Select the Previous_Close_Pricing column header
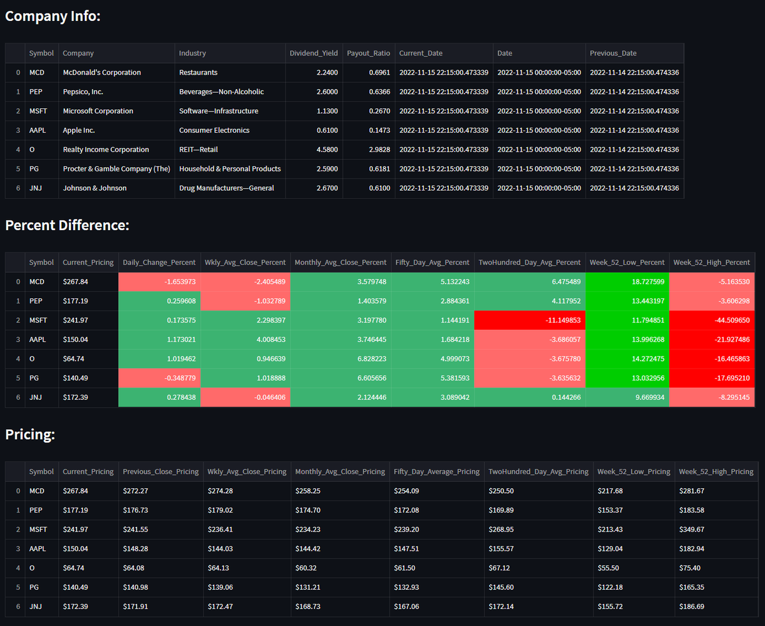Image resolution: width=765 pixels, height=626 pixels. tap(161, 472)
